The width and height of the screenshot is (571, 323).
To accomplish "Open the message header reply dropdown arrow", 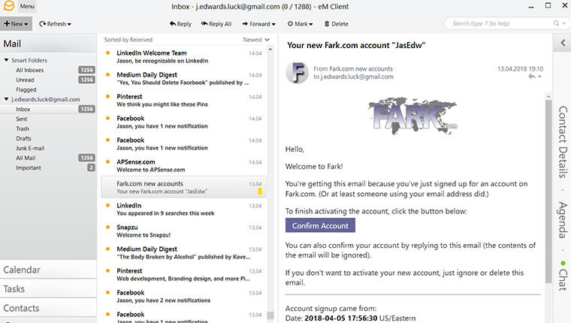I will (x=539, y=77).
